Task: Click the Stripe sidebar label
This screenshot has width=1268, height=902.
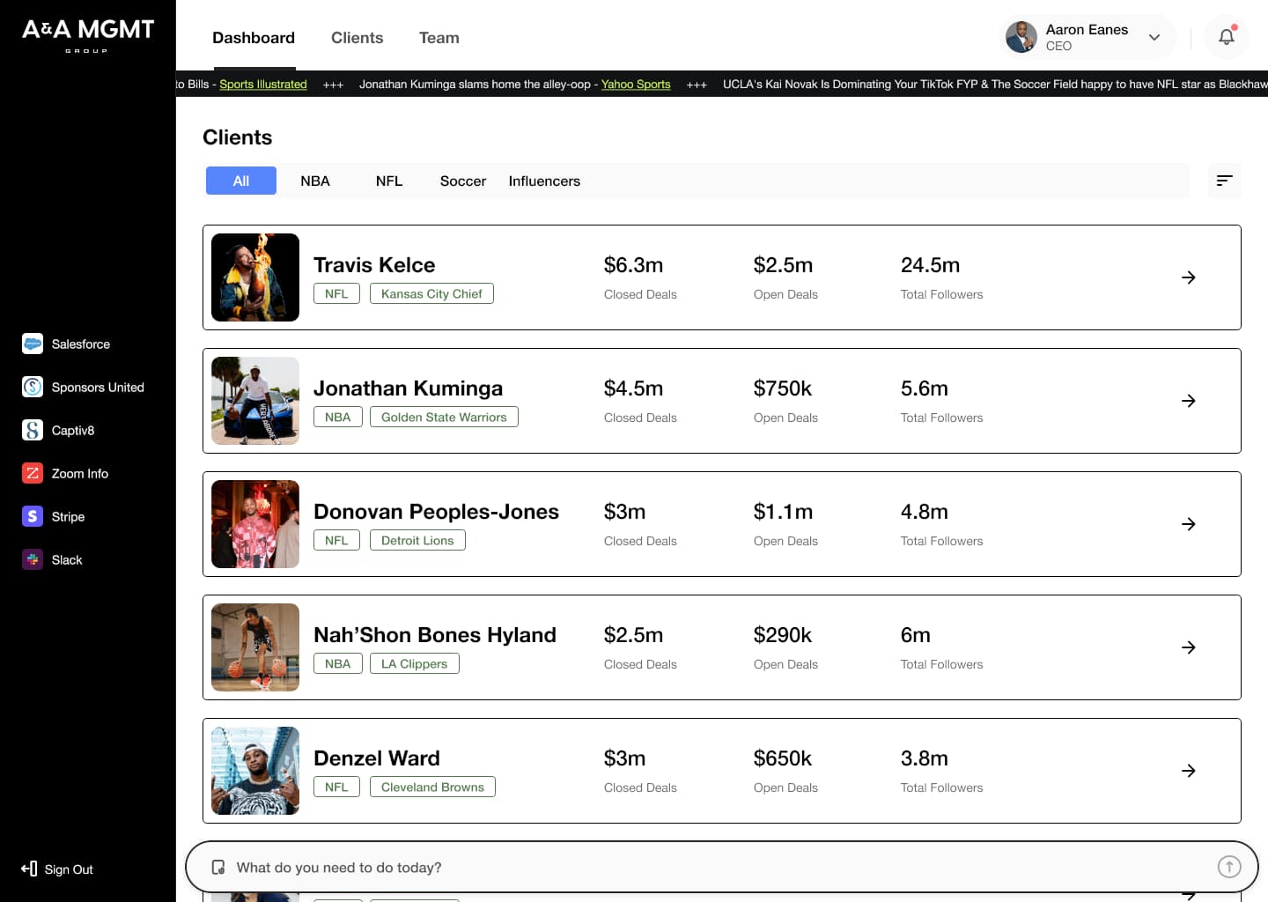Action: [x=69, y=517]
